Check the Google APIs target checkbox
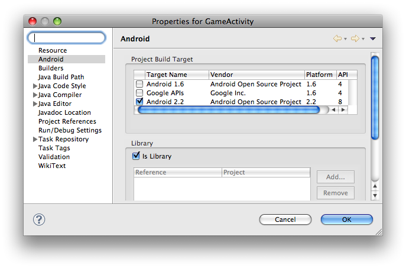 139,93
